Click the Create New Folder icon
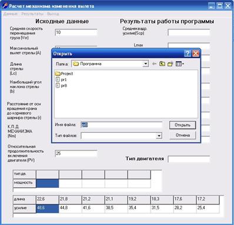 pyautogui.click(x=171, y=64)
